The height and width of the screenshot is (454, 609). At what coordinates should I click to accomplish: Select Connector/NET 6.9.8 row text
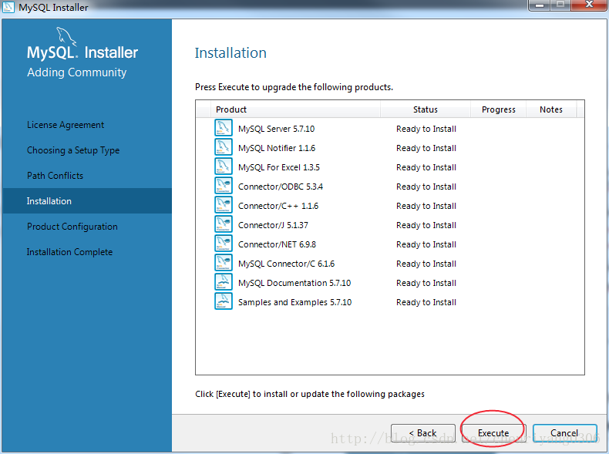(x=277, y=244)
